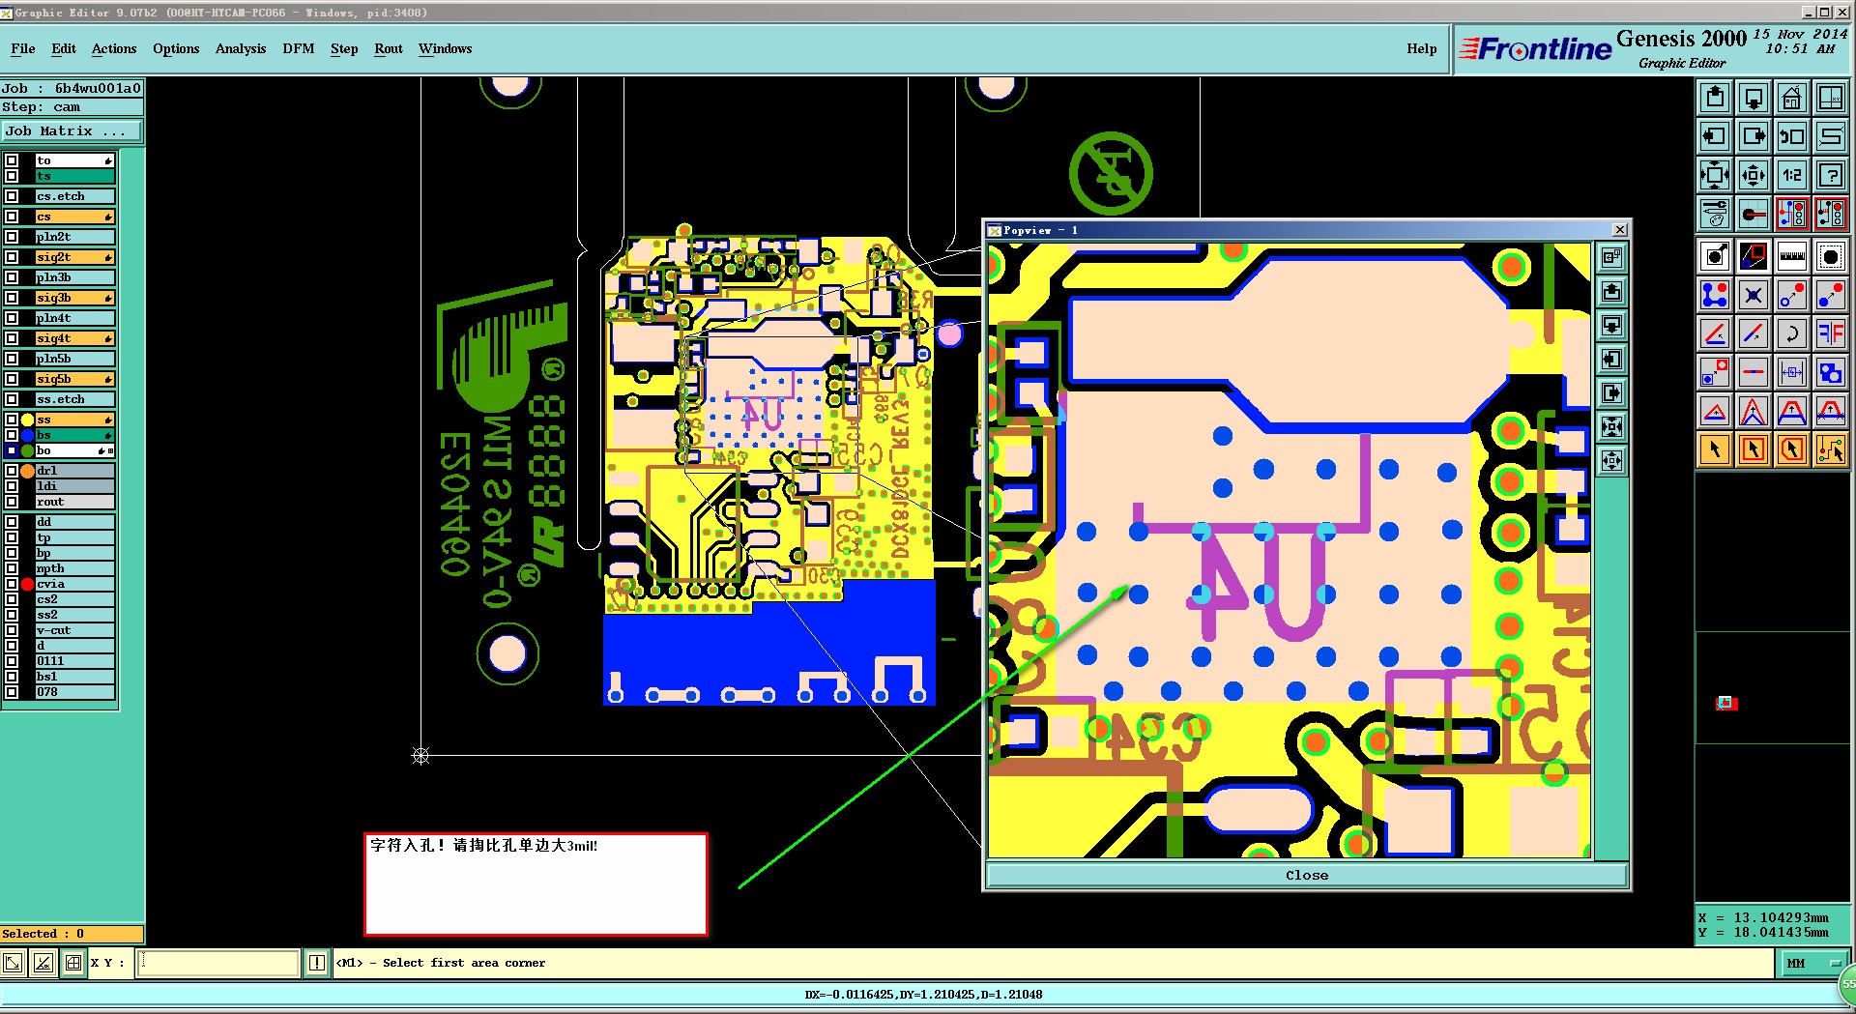This screenshot has width=1856, height=1014.
Task: Open the wrench and palette settings icon
Action: [x=1715, y=213]
